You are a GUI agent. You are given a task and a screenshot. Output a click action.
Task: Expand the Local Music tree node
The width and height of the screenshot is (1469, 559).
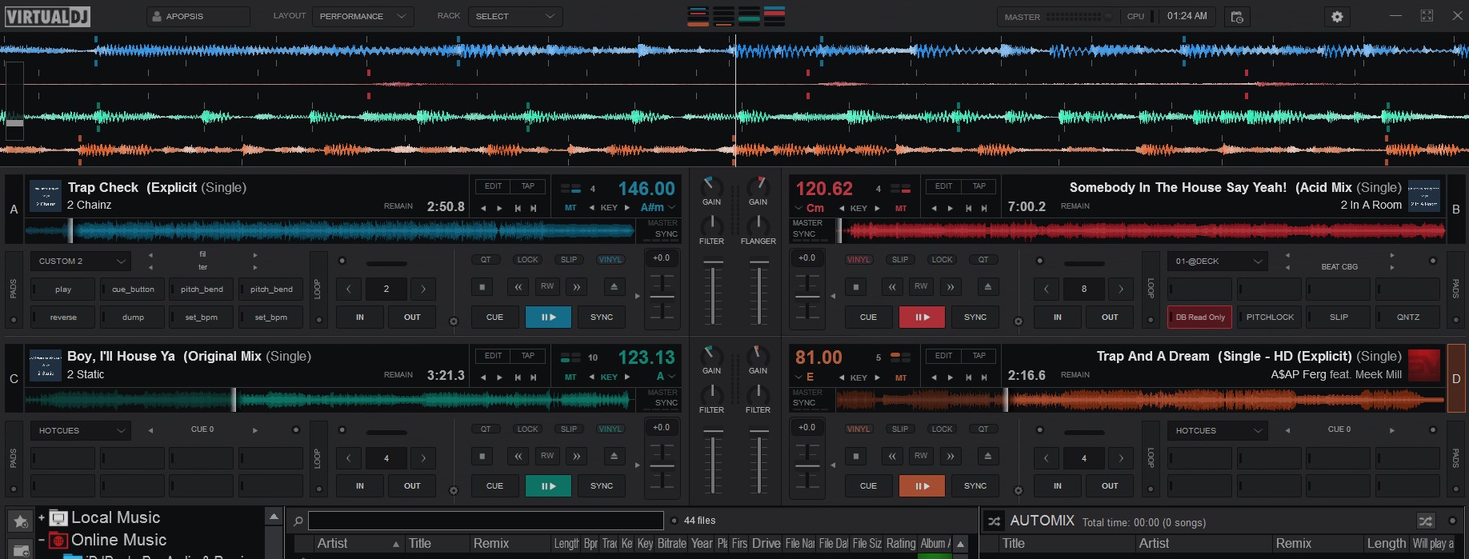point(42,517)
